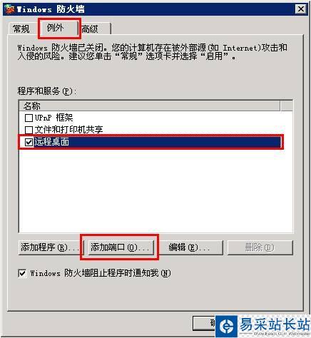The image size is (311, 338).
Task: Click the 添加端口(O)... button
Action: pyautogui.click(x=121, y=247)
